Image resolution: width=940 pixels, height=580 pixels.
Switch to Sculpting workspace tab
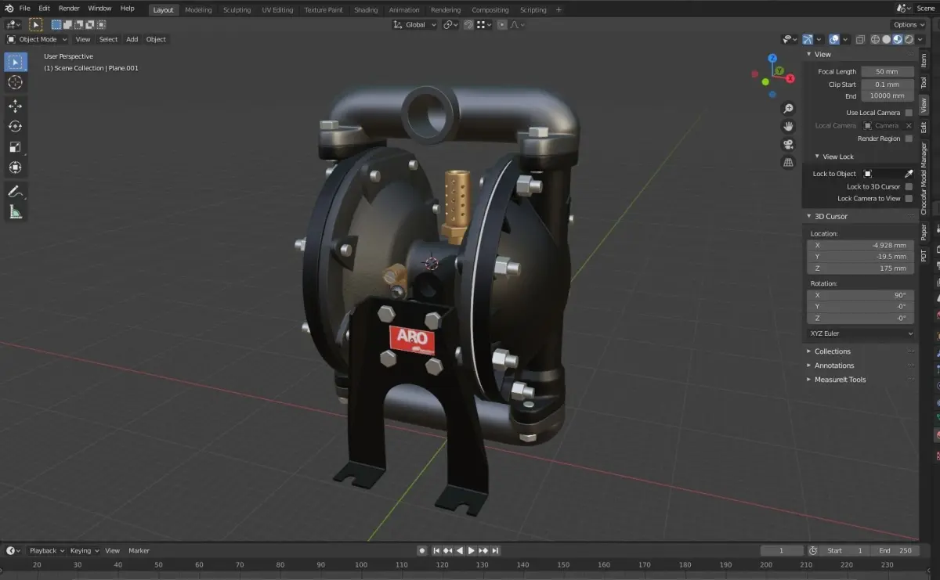point(237,10)
